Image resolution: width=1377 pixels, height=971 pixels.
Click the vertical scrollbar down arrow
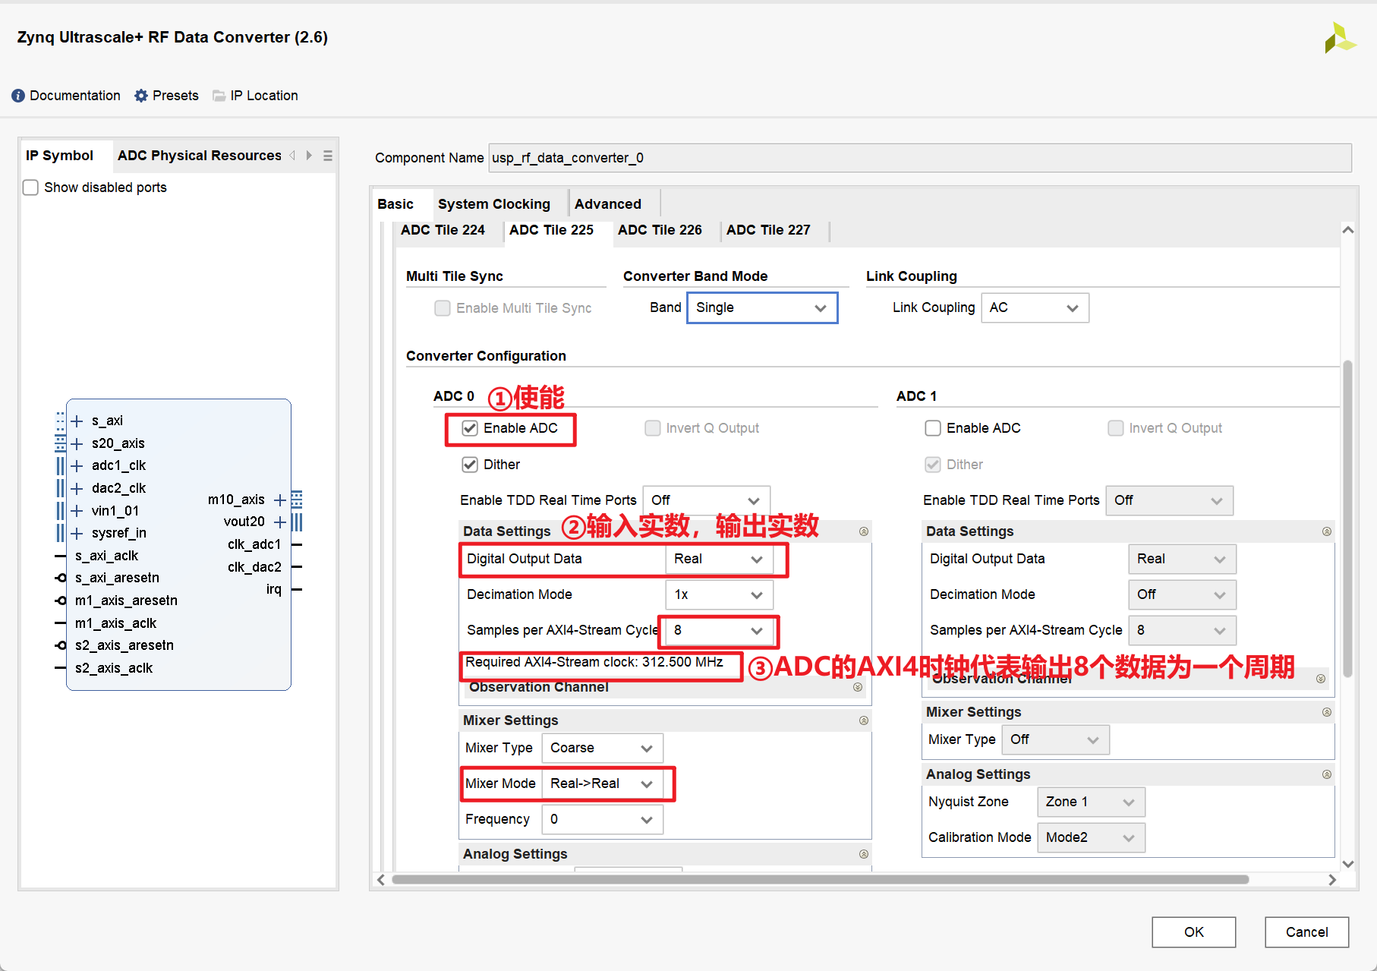(x=1348, y=864)
